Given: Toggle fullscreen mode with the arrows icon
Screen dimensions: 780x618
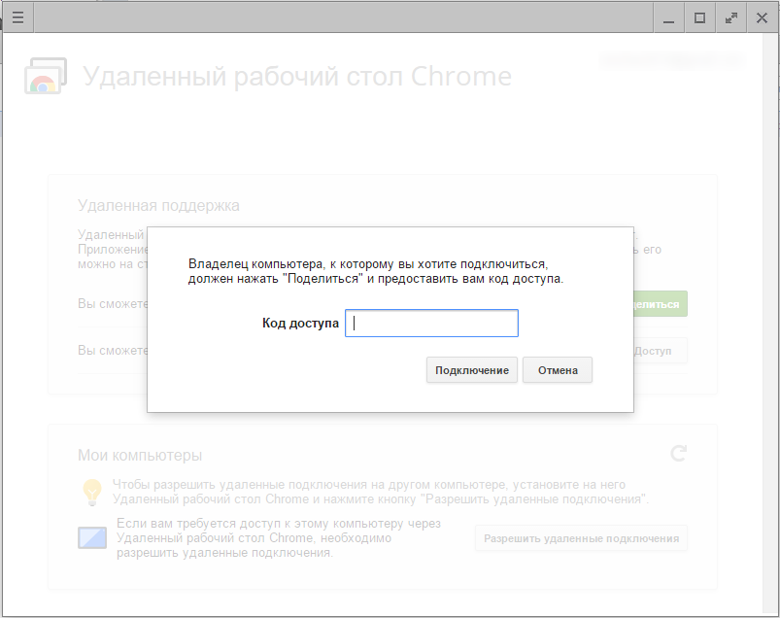Looking at the screenshot, I should pos(730,18).
